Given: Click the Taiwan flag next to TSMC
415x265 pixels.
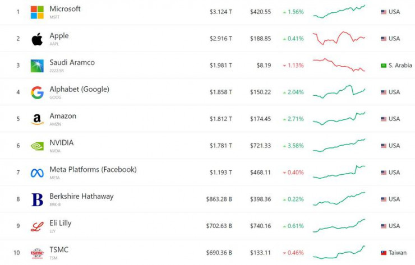Looking at the screenshot, I should click(384, 253).
